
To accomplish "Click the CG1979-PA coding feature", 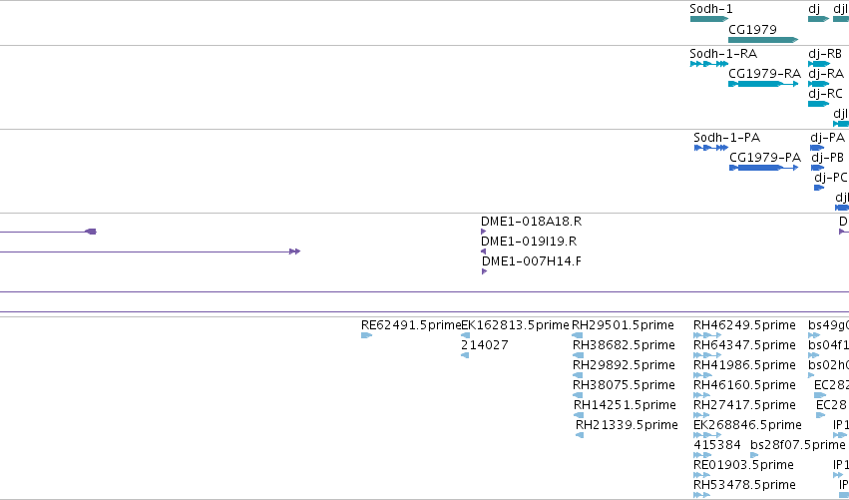I will pyautogui.click(x=764, y=168).
